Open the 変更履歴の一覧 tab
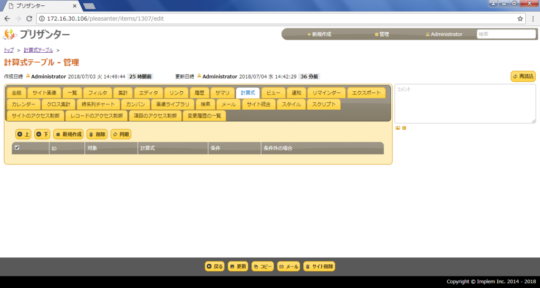The height and width of the screenshot is (288, 540). coord(204,116)
